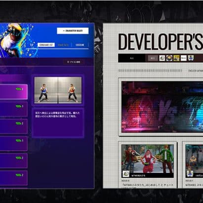Filter by the yellow-framed author avatar icon
The height and width of the screenshot is (203, 203).
click(x=176, y=58)
